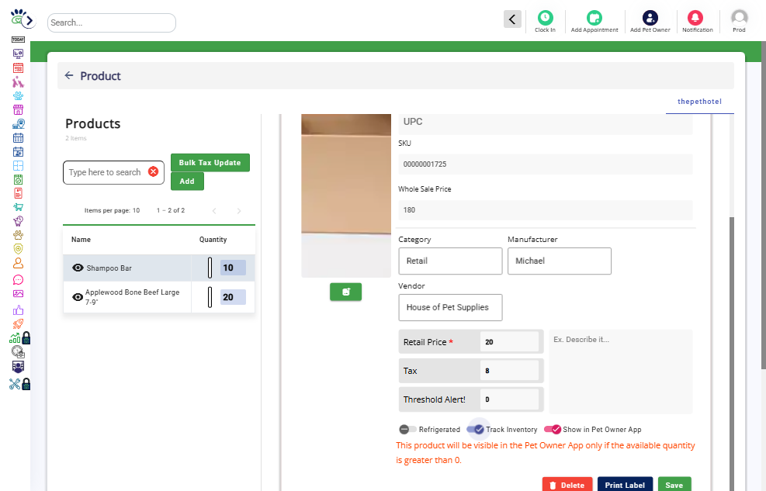Toggle the Track Inventory switch
This screenshot has width=766, height=491.
click(475, 430)
